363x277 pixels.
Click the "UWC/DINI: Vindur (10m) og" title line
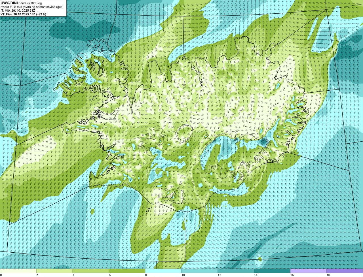pos(21,3)
